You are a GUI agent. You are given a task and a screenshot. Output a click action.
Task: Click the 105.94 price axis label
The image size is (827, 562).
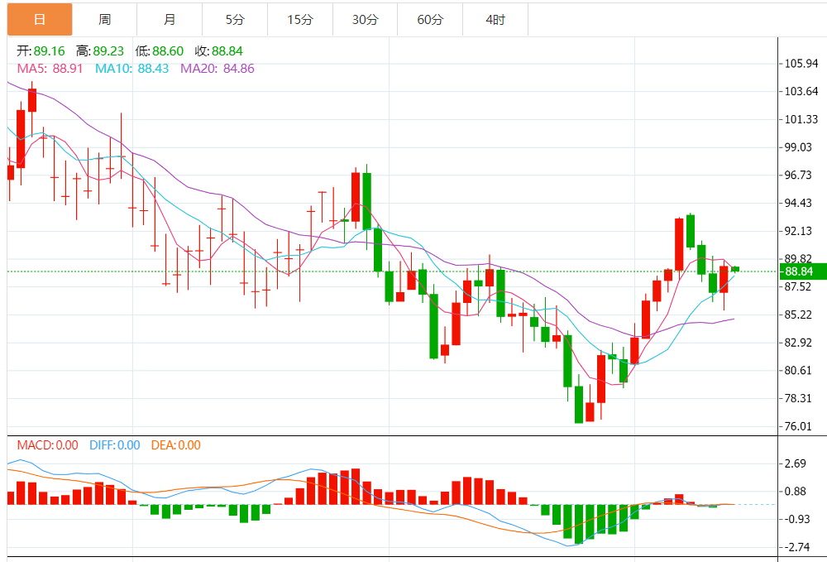801,64
